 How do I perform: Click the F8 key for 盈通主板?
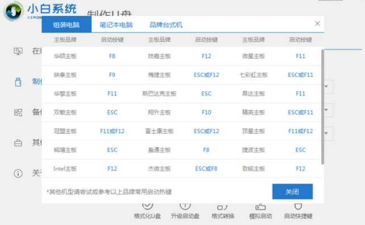click(x=206, y=150)
